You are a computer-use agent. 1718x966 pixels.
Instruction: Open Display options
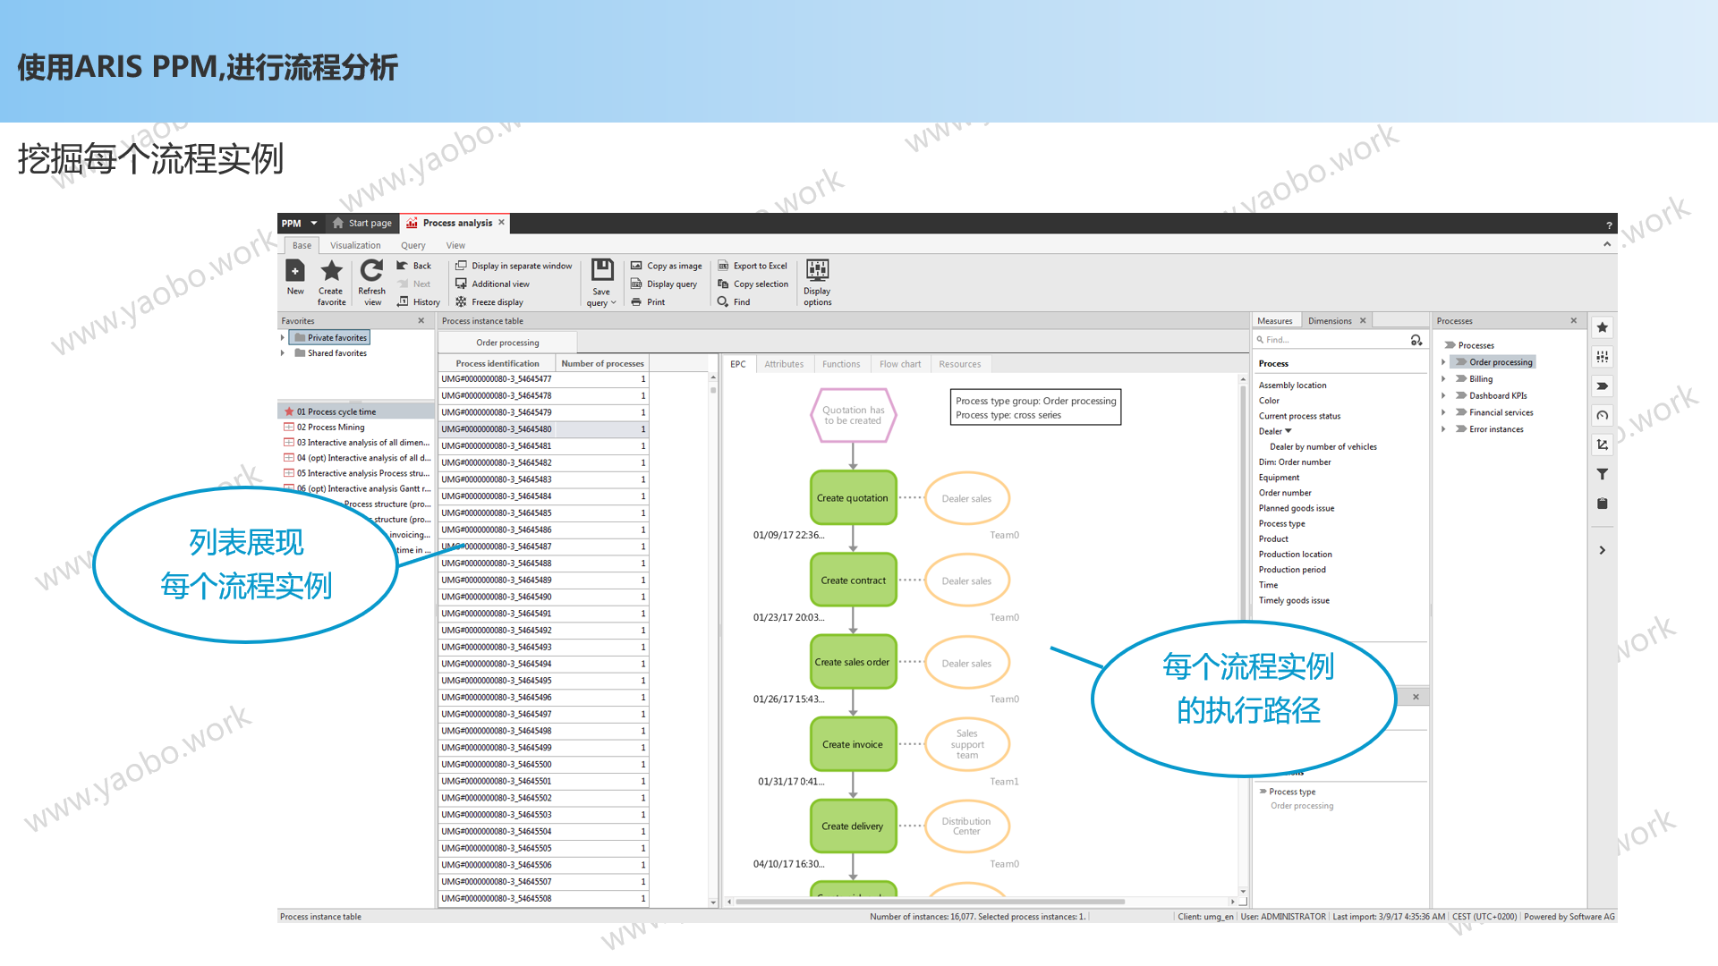point(817,283)
